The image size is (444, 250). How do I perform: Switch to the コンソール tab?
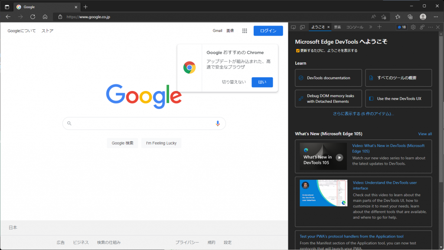coord(354,26)
